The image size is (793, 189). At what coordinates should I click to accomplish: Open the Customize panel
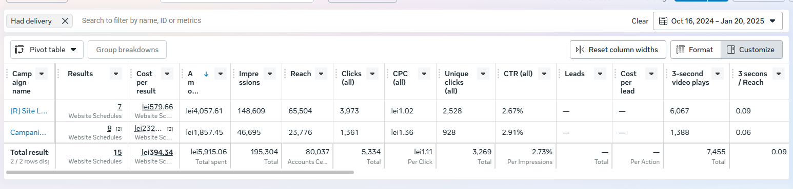pos(751,50)
